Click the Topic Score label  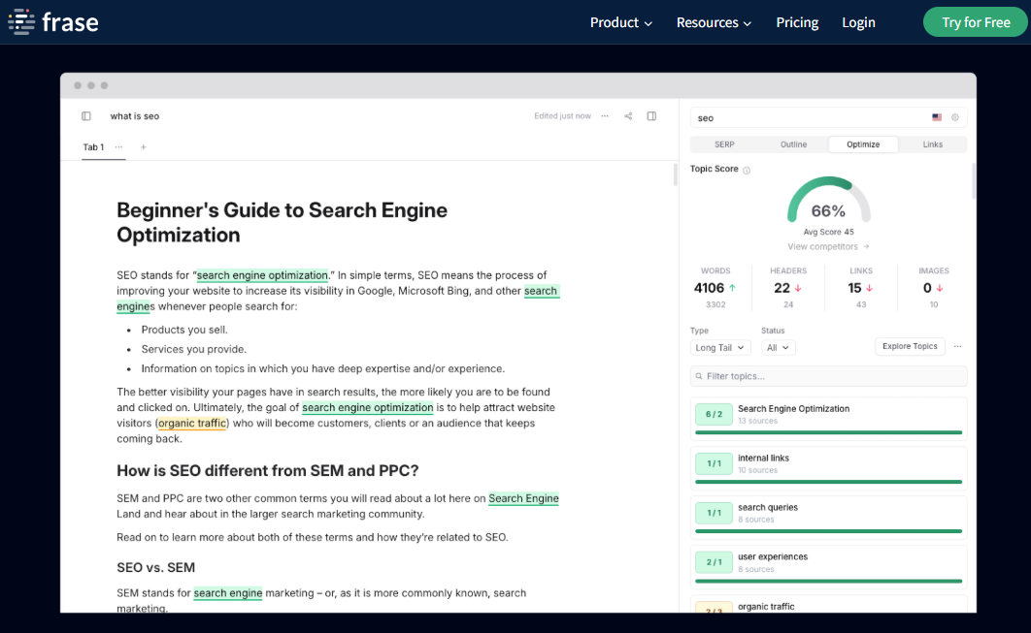(x=715, y=169)
